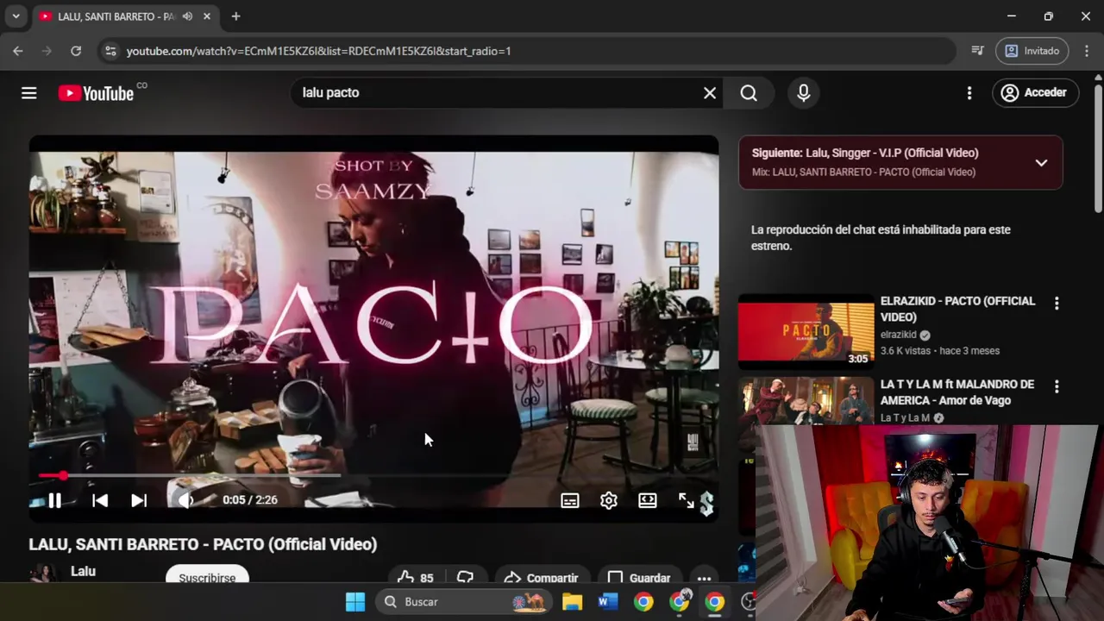Toggle theater mode in the player

648,500
